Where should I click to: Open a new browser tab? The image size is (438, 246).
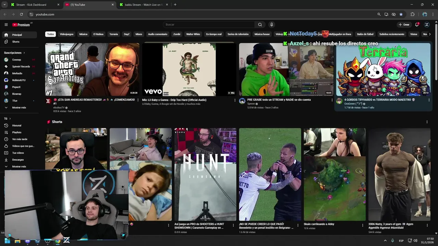coord(175,5)
